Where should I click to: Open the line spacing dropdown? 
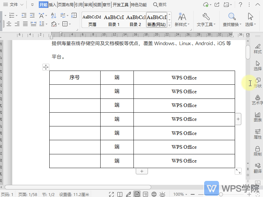coord(46,24)
